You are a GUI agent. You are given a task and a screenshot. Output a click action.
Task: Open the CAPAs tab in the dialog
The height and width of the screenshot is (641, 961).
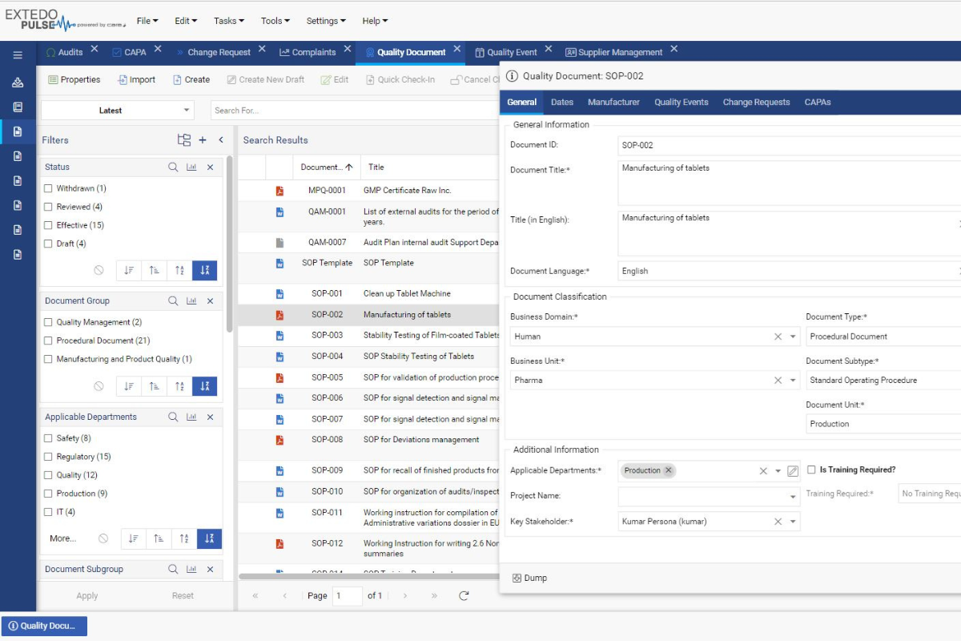pos(818,102)
